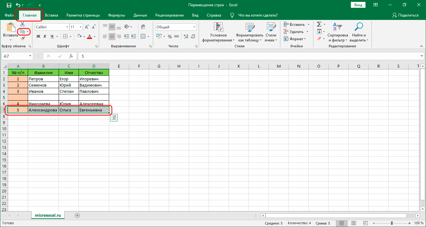Image resolution: width=426 pixels, height=227 pixels.
Task: Click the Merge and Center cells icon
Action: point(143,36)
